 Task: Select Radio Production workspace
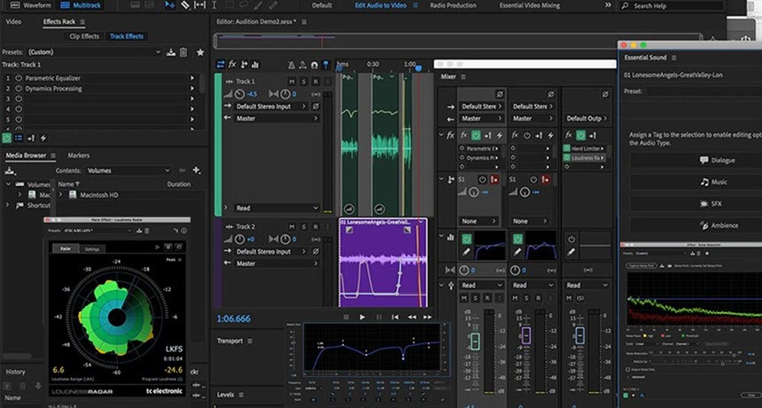(453, 5)
